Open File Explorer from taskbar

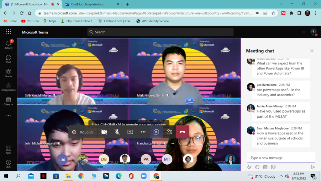pyautogui.click(x=68, y=176)
